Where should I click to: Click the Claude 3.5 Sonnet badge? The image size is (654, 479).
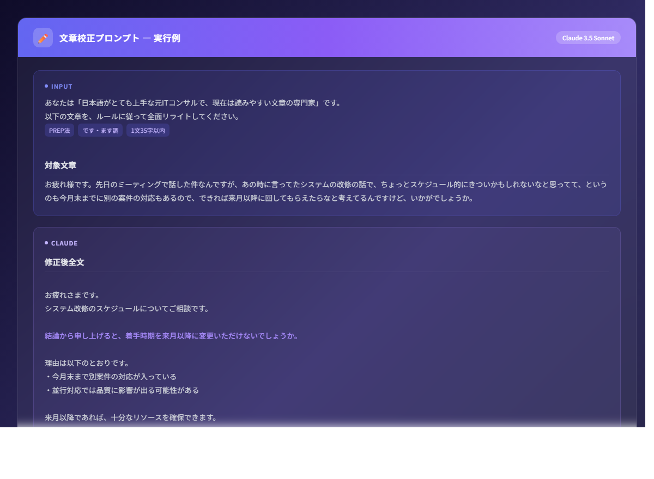588,38
